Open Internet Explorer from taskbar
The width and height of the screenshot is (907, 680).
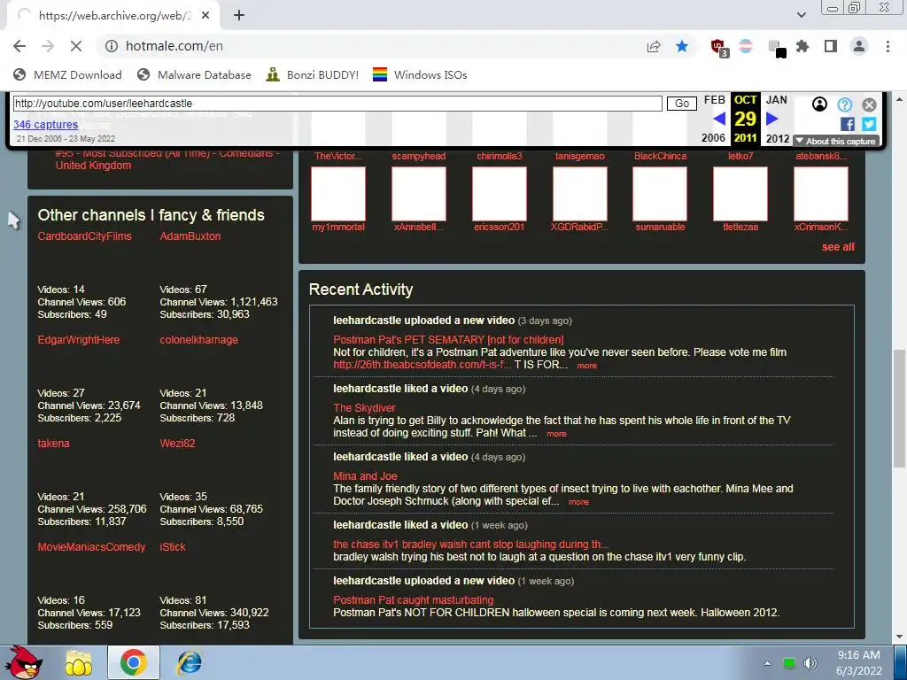click(x=190, y=663)
